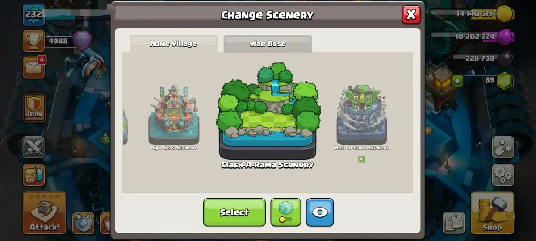Click the layout editor arrows icon
Viewport: 536px width, 241px height.
[503, 147]
